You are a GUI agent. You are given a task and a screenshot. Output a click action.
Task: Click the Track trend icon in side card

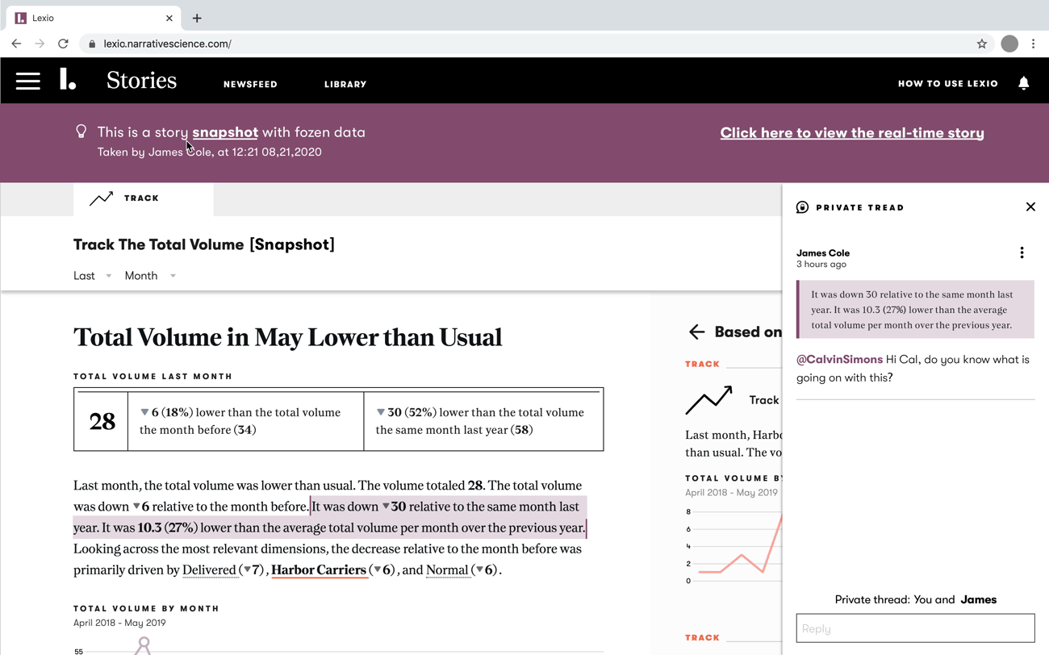(x=708, y=400)
